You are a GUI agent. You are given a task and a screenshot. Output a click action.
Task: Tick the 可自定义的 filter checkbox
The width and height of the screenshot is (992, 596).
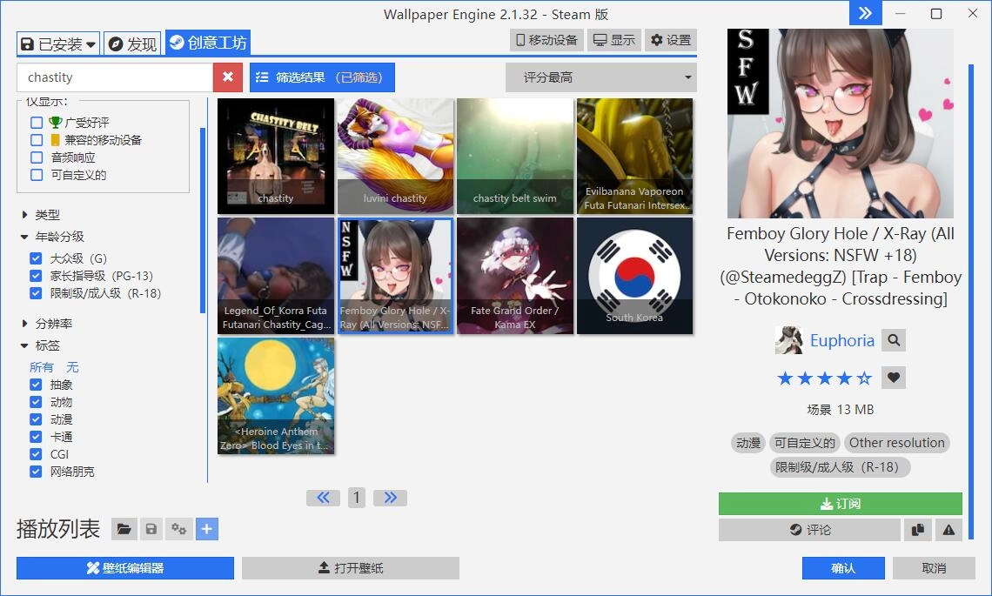pyautogui.click(x=37, y=175)
